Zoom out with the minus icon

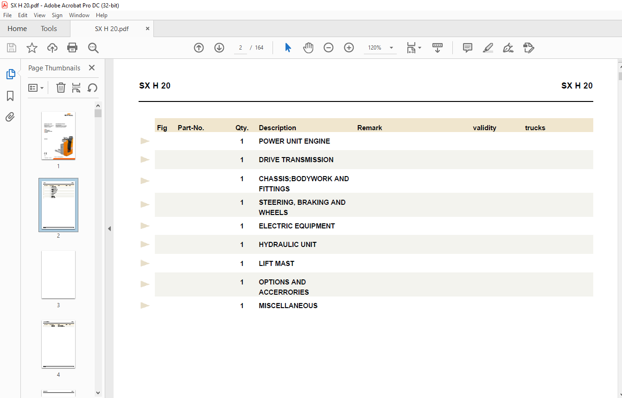tap(329, 48)
